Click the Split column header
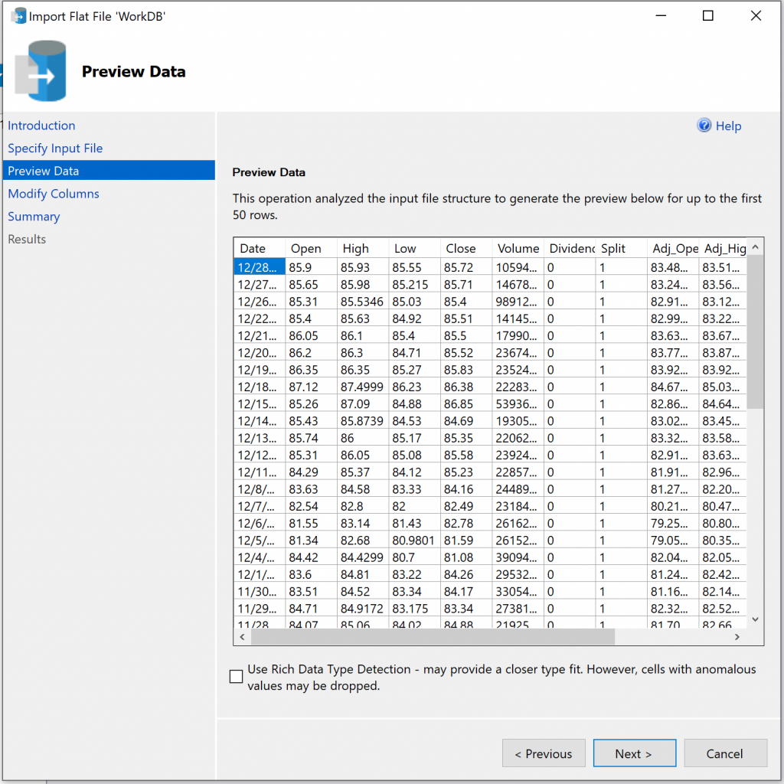Screen dimensions: 784x784 pos(621,249)
